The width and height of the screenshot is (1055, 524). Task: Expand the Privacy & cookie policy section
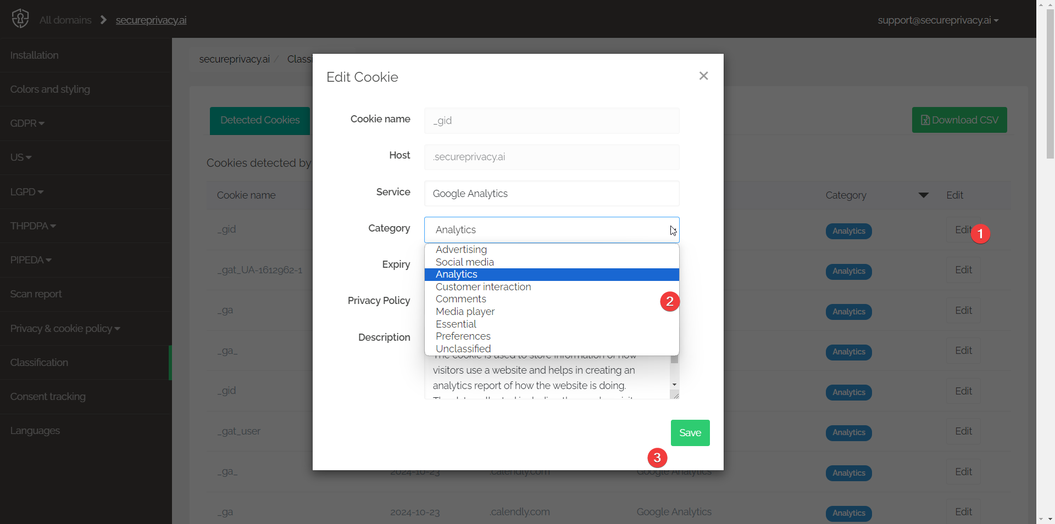[64, 329]
